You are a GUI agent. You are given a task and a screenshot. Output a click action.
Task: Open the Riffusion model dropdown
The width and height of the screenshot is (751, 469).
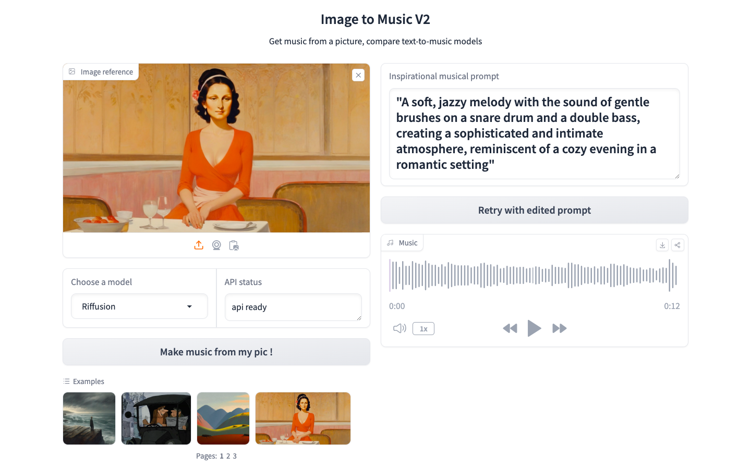pyautogui.click(x=139, y=306)
